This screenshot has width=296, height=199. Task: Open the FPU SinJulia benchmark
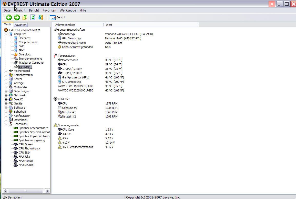tap(26, 165)
